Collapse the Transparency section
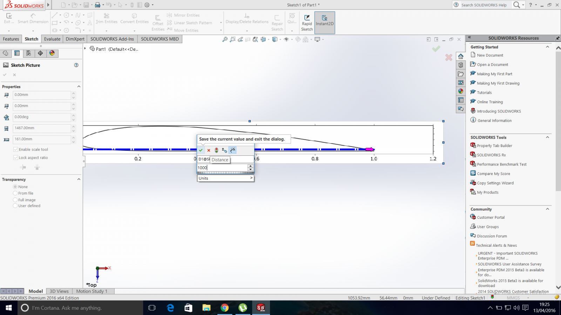 point(79,179)
